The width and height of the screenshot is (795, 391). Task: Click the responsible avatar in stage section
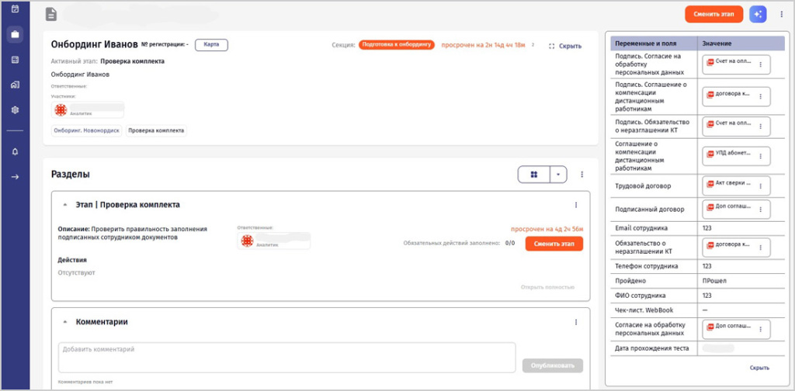(247, 241)
